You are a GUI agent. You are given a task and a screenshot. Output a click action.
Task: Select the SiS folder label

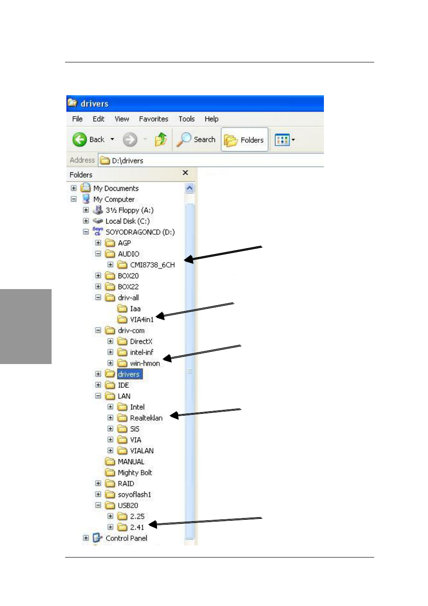click(x=135, y=429)
